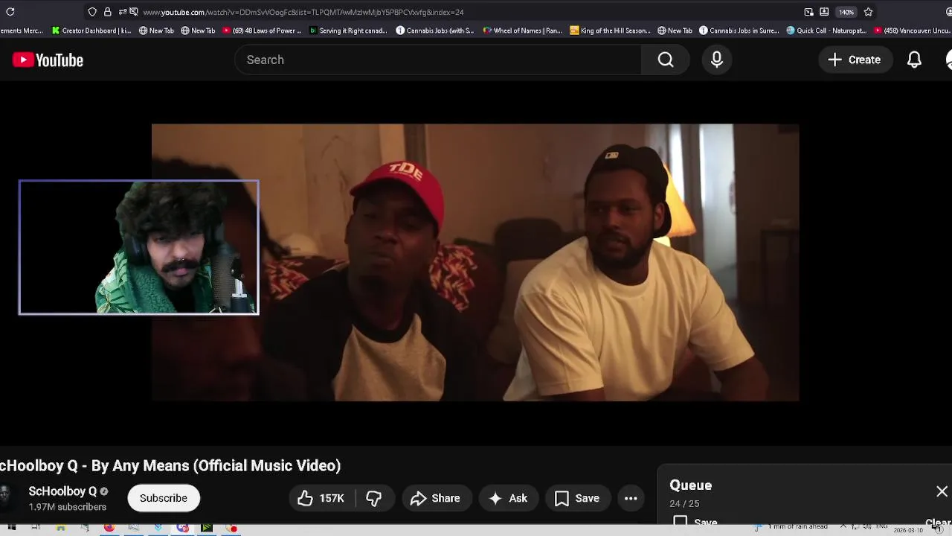Open King of the Hill Season bookmark
This screenshot has width=952, height=536.
(611, 31)
